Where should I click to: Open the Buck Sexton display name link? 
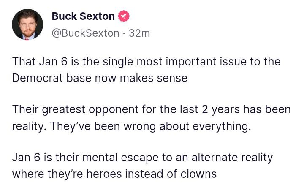(x=83, y=16)
